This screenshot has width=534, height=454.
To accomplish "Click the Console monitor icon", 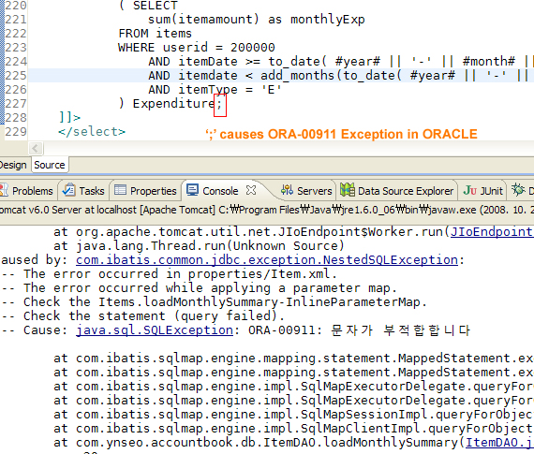I will click(192, 190).
